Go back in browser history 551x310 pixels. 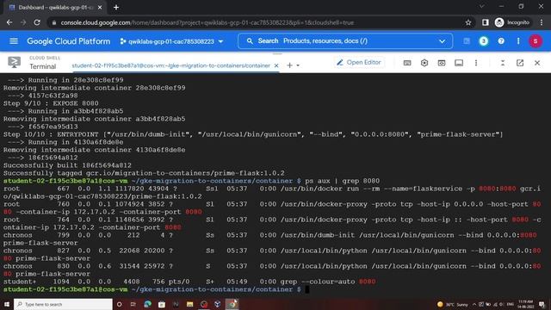coord(9,22)
